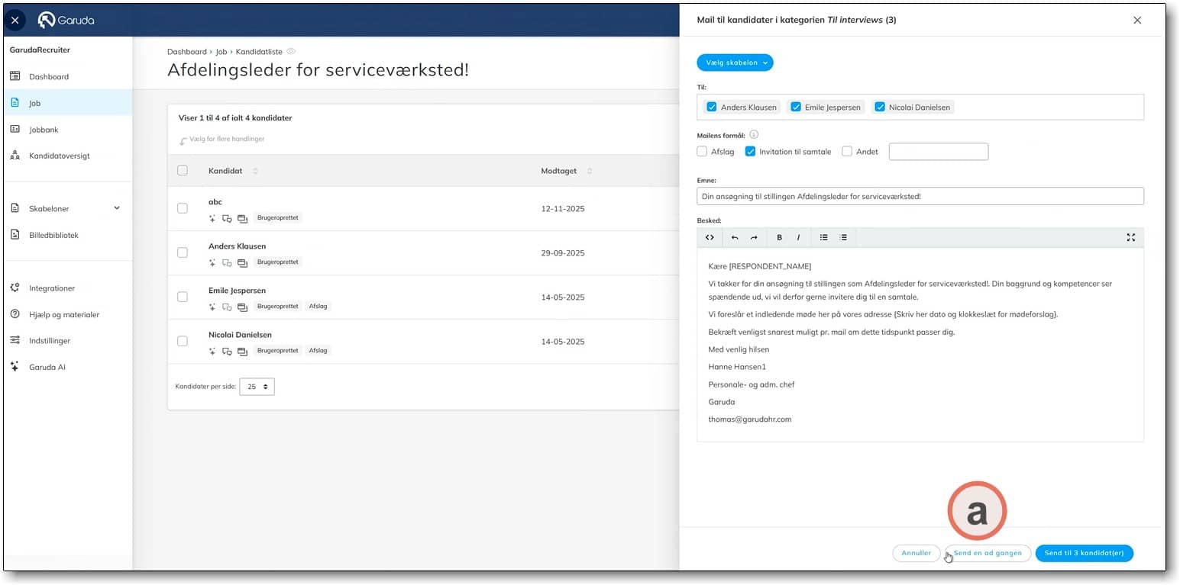Sort table by Modtaget column
This screenshot has height=585, width=1180.
tap(590, 171)
